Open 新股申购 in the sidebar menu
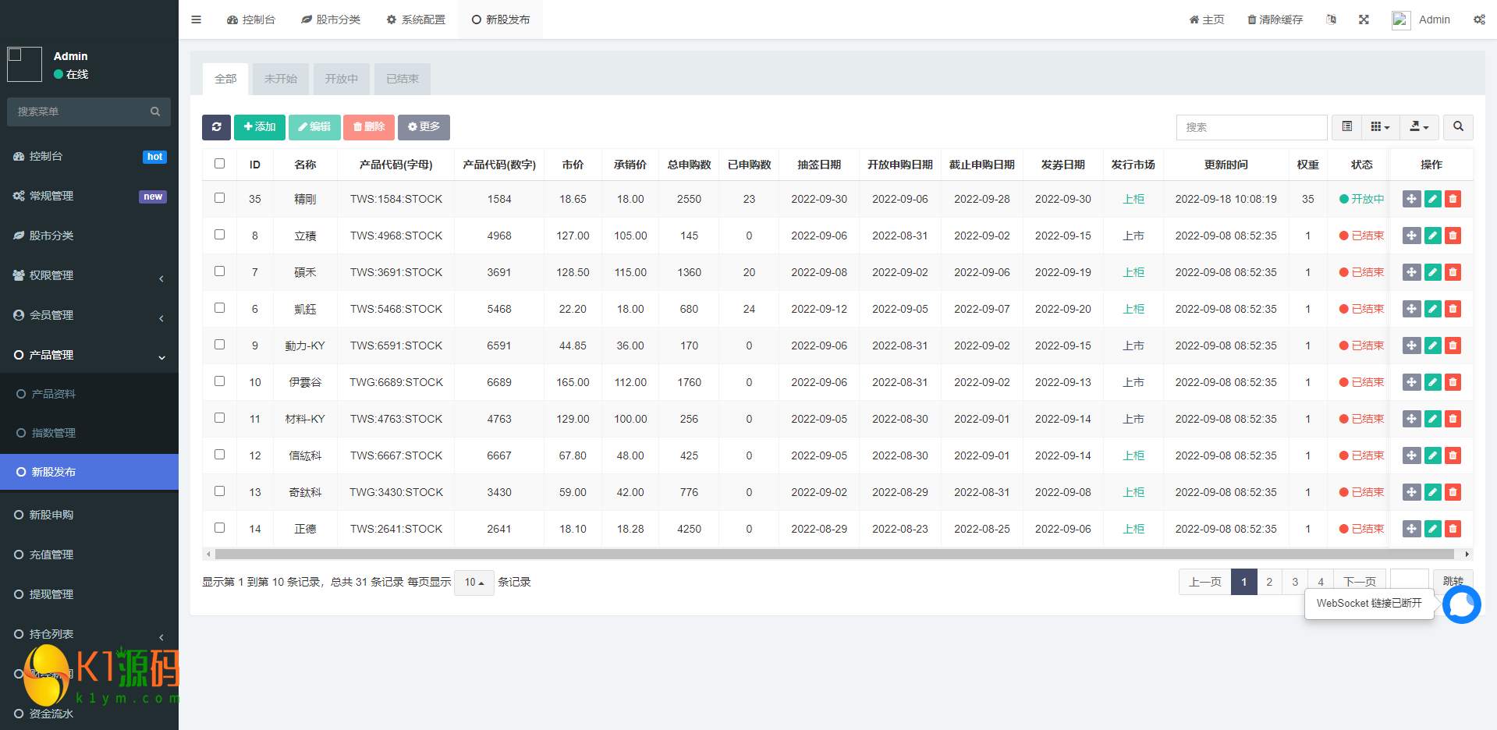Screen dimensions: 1497x730 click(51, 515)
